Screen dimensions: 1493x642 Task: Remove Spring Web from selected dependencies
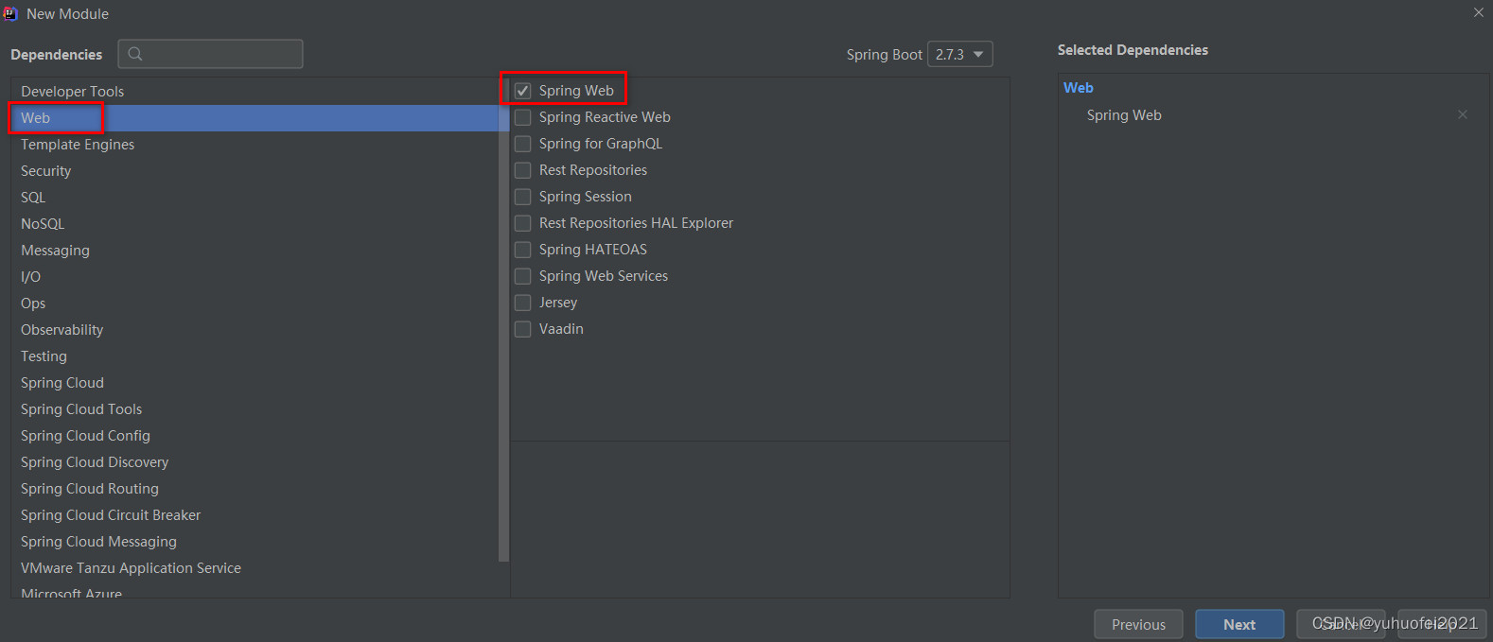point(1462,114)
